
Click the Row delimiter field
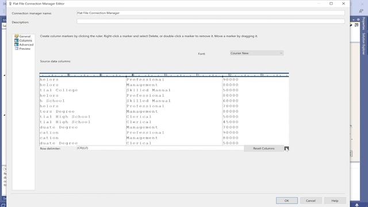pos(160,148)
